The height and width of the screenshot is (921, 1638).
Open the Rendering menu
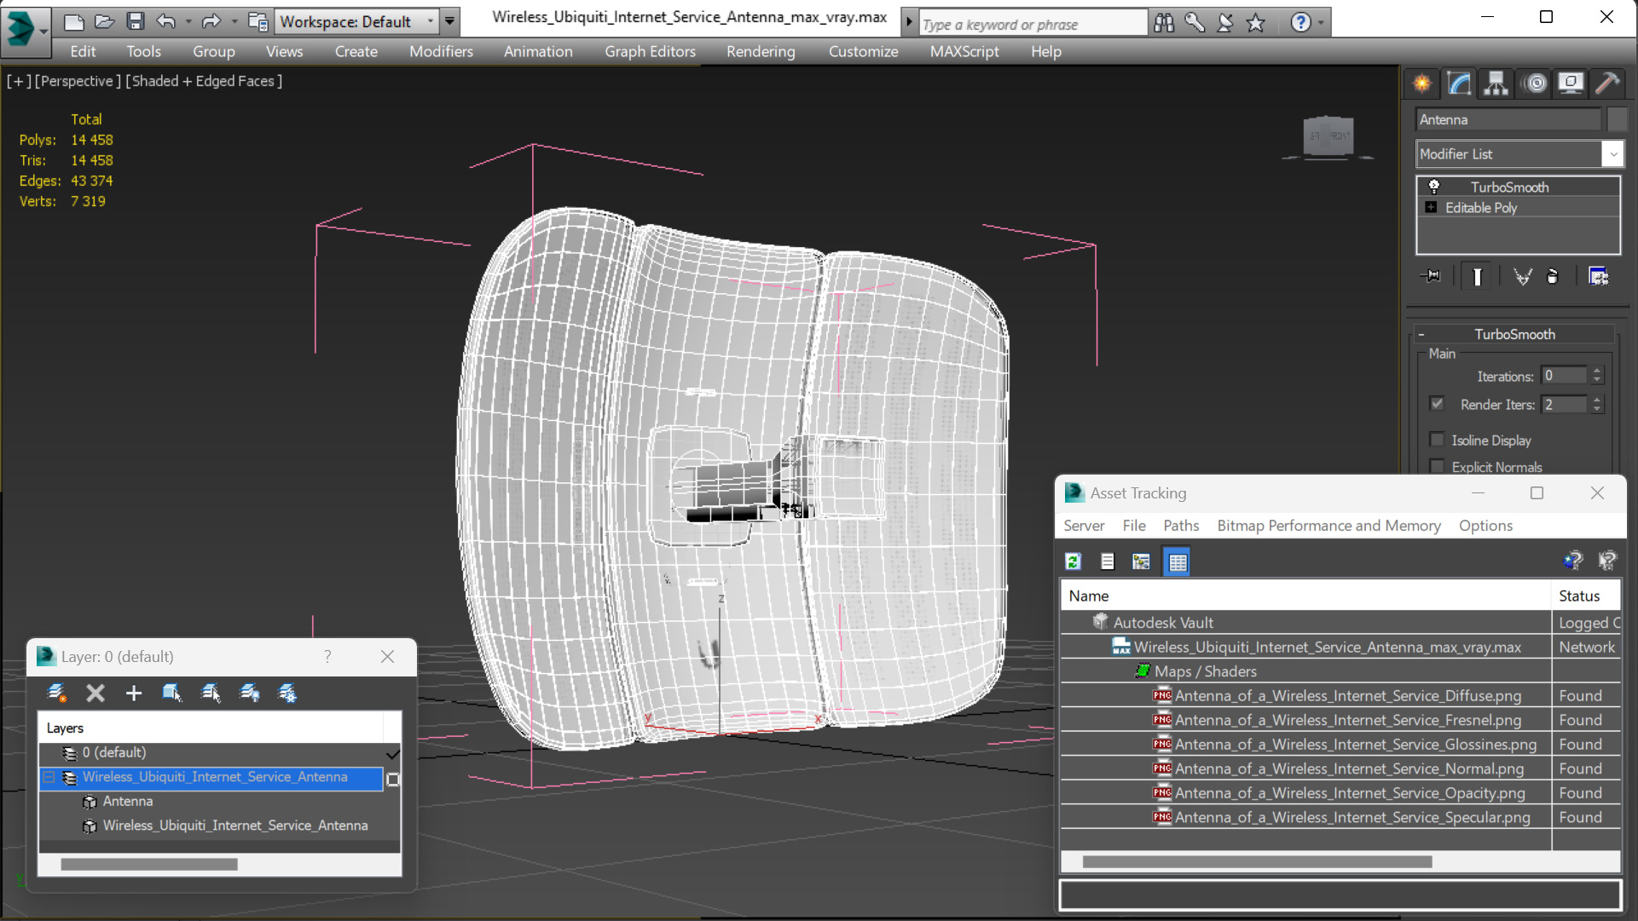[x=760, y=52]
